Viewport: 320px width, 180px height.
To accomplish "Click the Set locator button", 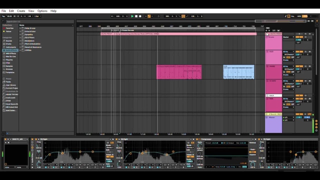I will click(x=268, y=28).
